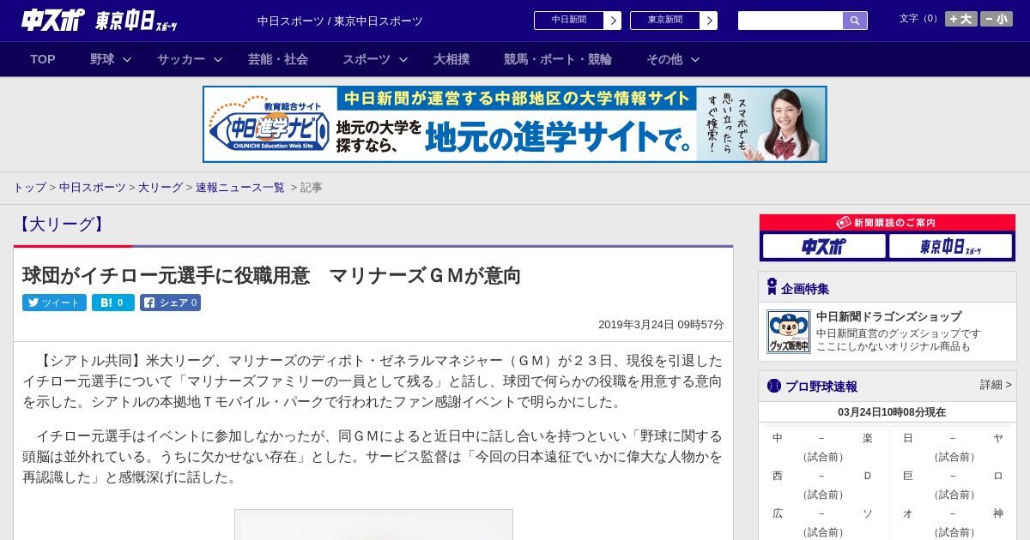Click the date 2019年3月24日 09時57分
The image size is (1030, 540).
(x=661, y=325)
